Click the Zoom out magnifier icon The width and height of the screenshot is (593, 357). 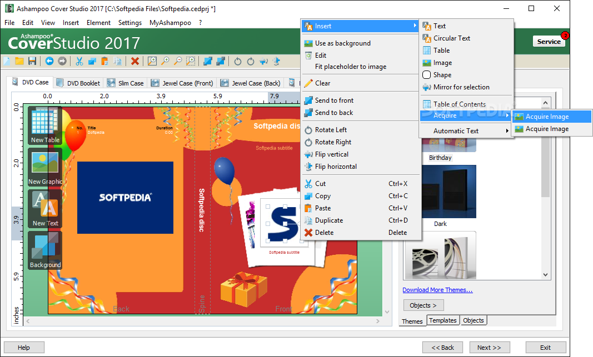pos(178,61)
